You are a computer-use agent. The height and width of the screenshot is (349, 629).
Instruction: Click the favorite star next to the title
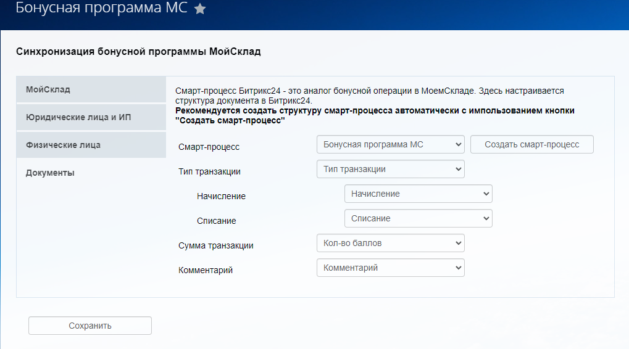pos(200,9)
